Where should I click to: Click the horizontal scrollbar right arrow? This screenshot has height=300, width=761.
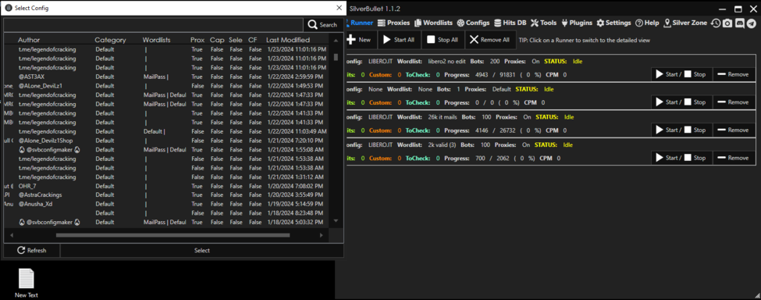pos(322,235)
